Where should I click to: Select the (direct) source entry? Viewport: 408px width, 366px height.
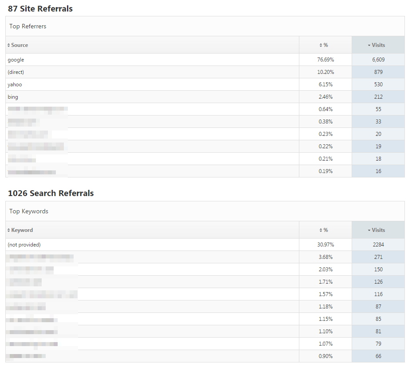[x=16, y=72]
